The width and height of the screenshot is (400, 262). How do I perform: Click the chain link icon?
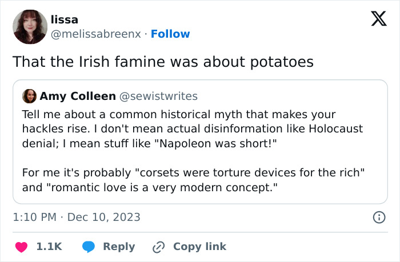point(159,247)
